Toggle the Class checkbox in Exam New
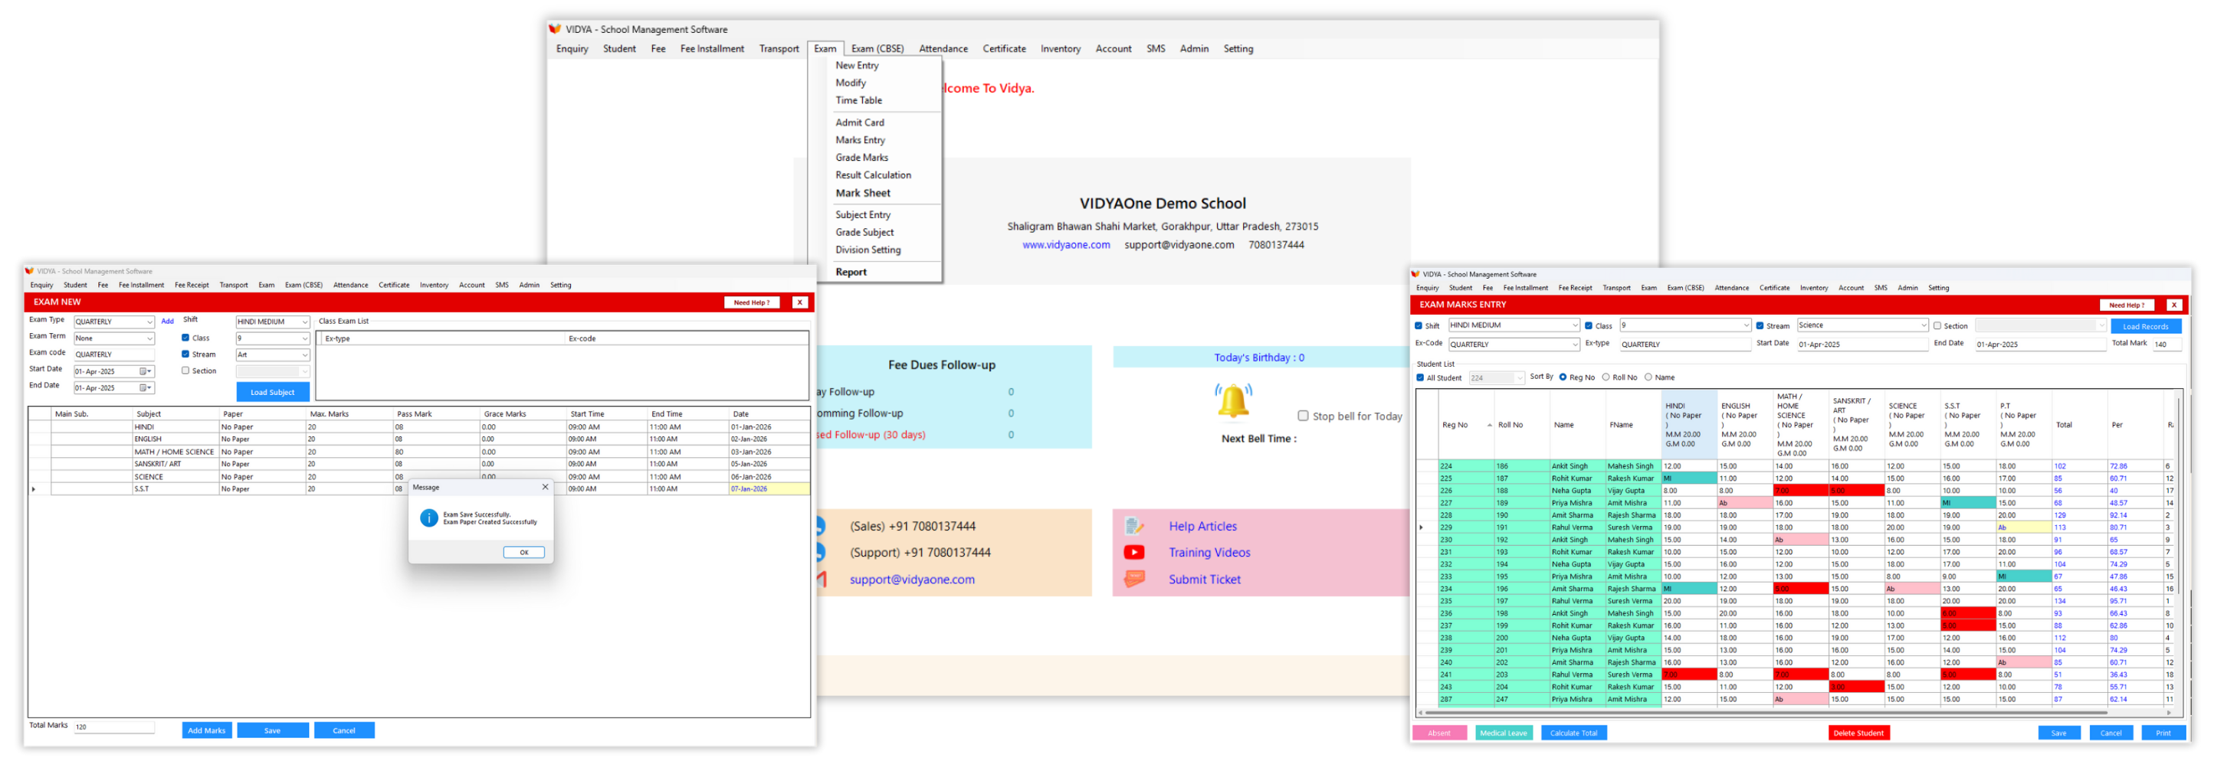Image resolution: width=2214 pixels, height=761 pixels. pos(185,338)
